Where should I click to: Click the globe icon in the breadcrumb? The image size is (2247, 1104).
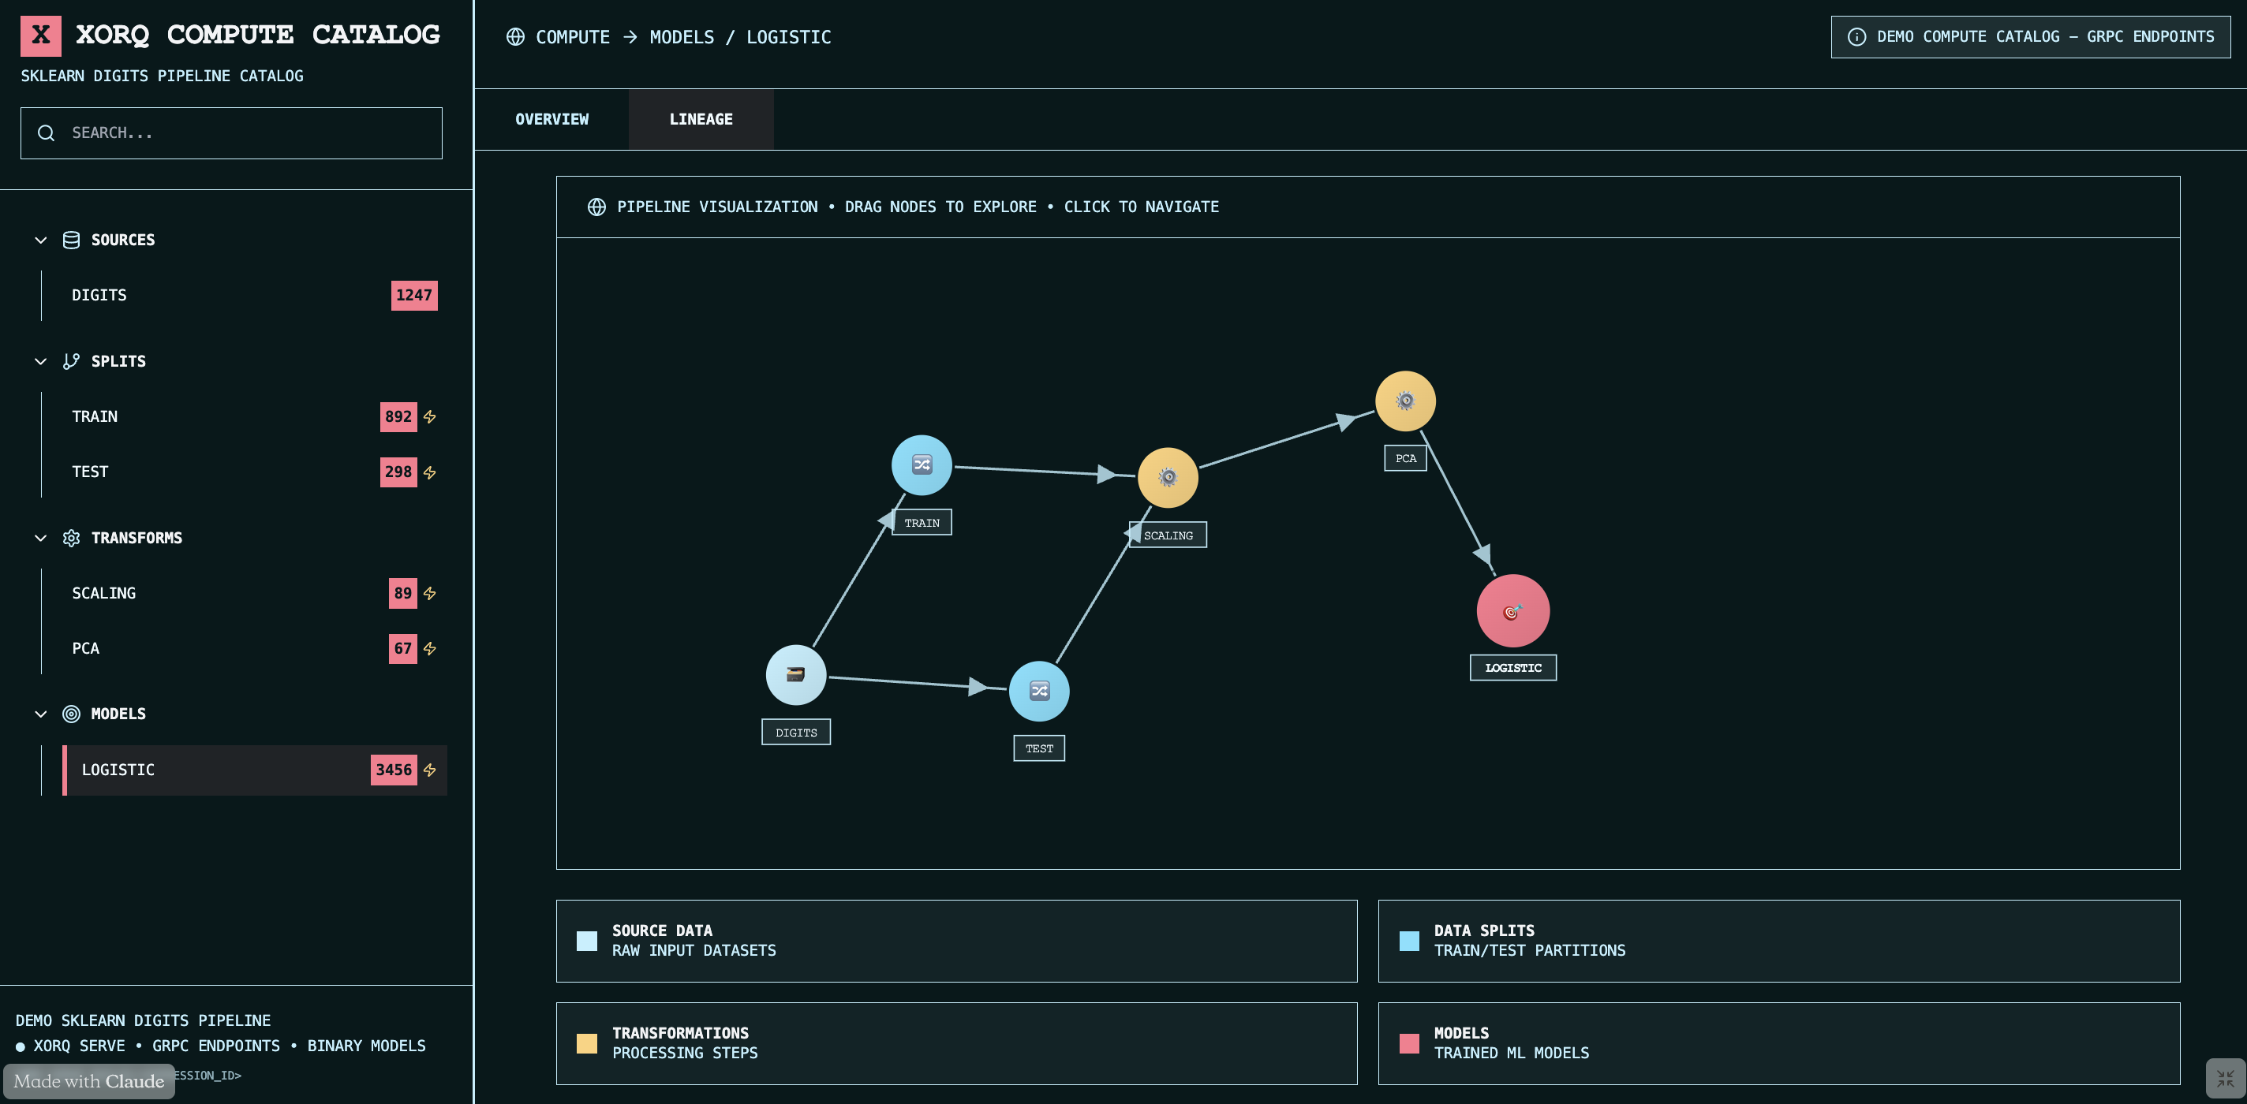coord(515,36)
